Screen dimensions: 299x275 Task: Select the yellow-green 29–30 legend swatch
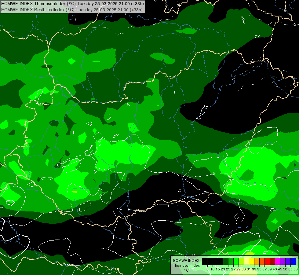tap(241, 261)
